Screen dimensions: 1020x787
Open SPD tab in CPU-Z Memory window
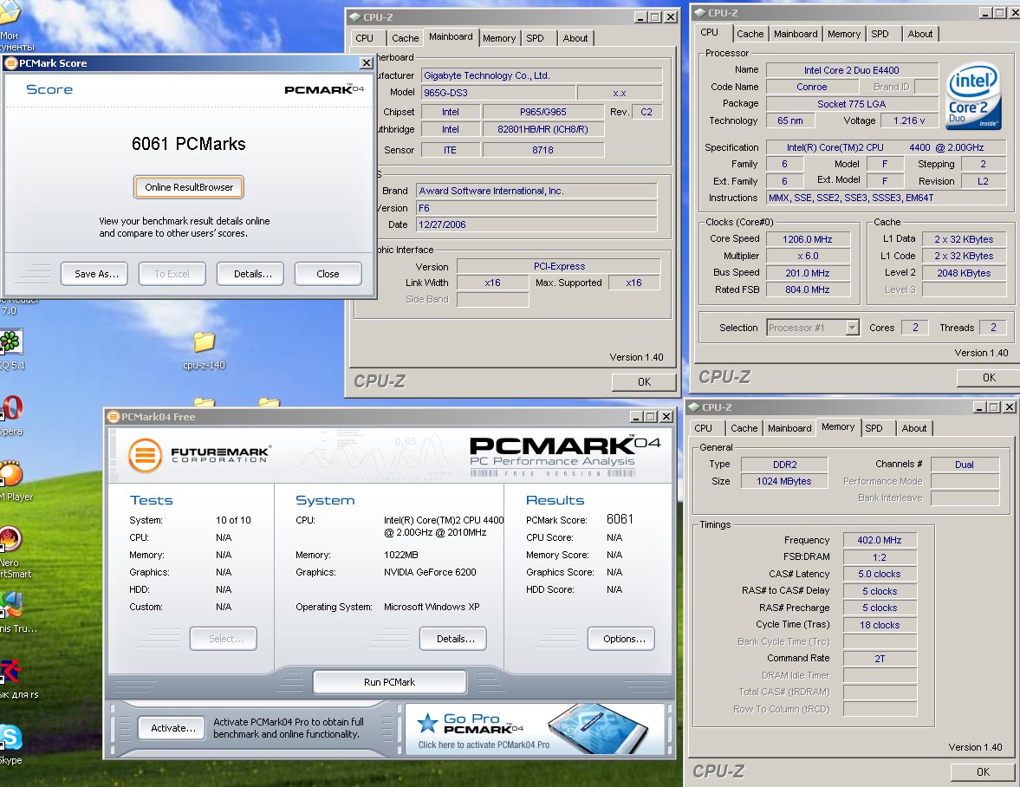tap(874, 428)
